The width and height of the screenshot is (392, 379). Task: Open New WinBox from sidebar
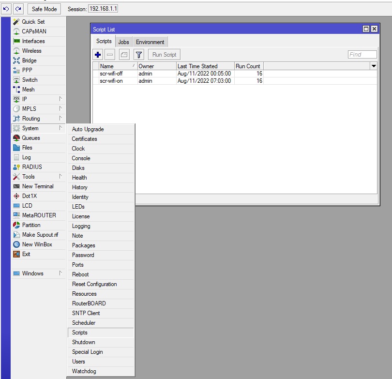pos(39,244)
